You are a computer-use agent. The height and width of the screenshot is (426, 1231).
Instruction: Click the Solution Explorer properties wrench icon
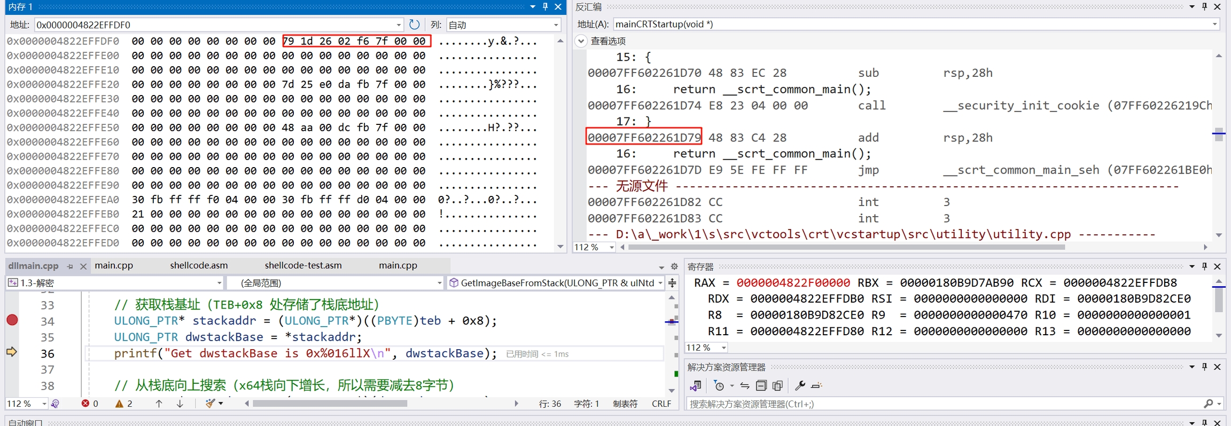pos(799,385)
